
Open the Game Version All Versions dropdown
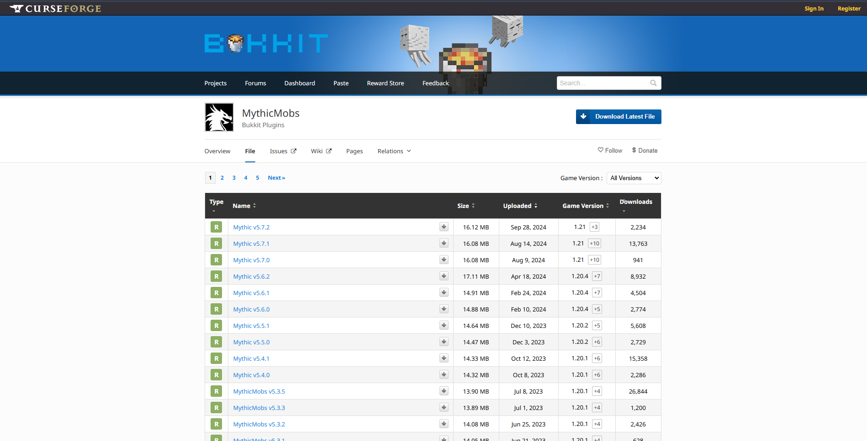pyautogui.click(x=634, y=178)
